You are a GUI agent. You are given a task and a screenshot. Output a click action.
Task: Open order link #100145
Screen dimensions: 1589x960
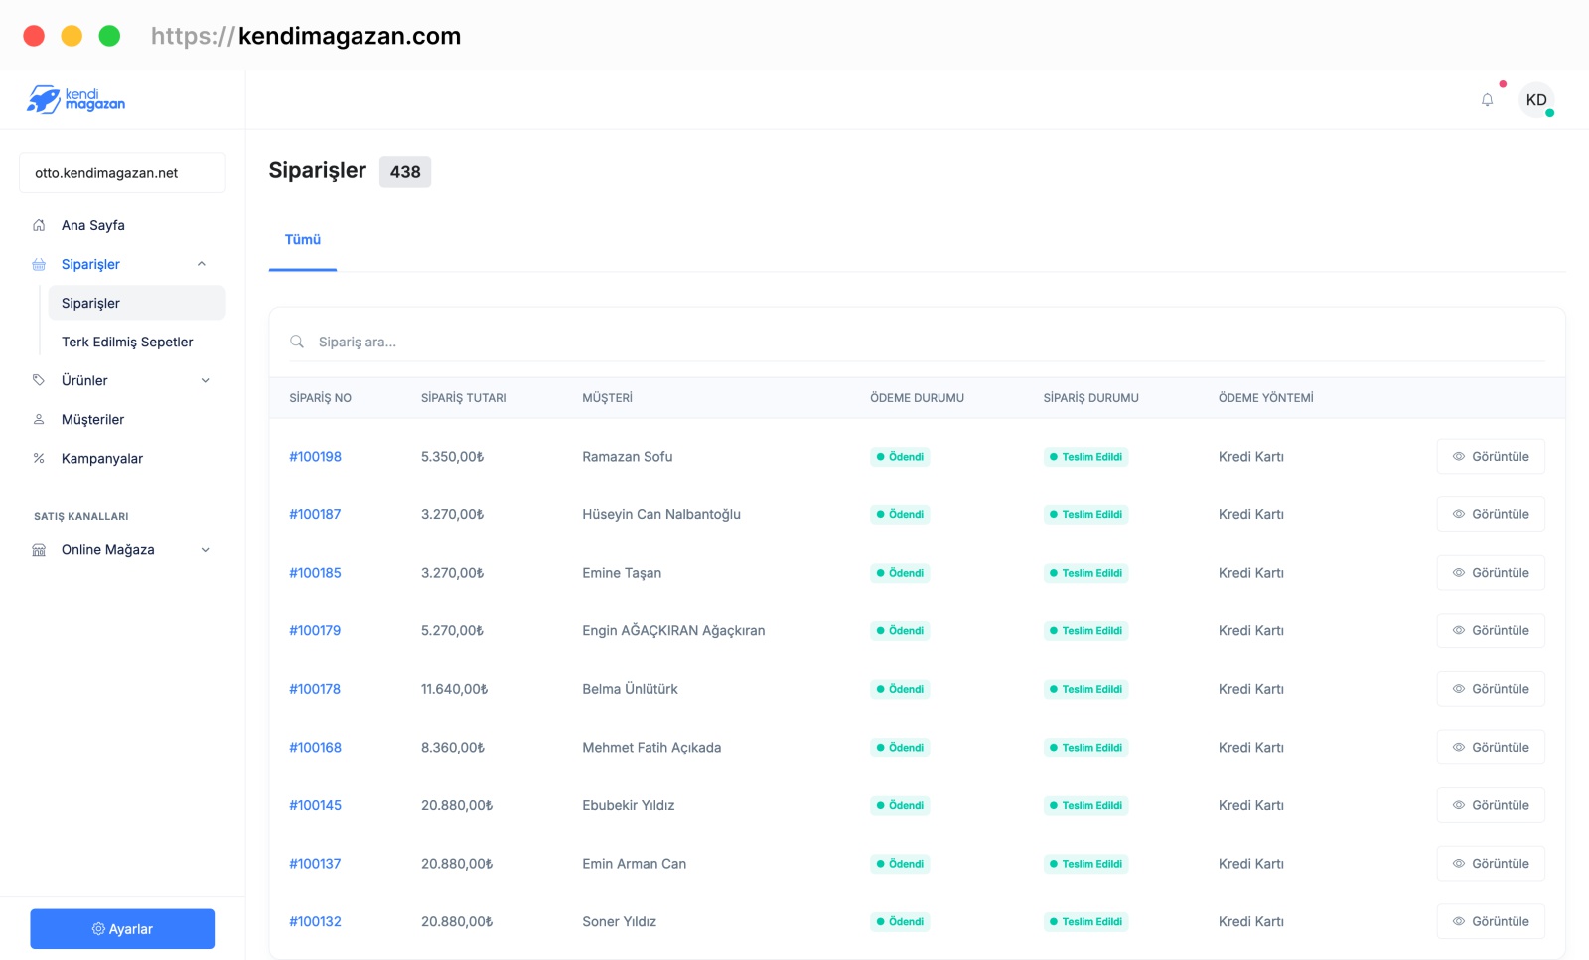(x=315, y=805)
